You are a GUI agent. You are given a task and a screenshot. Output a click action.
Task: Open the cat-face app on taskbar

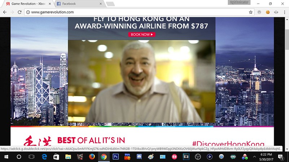[x=80, y=157]
